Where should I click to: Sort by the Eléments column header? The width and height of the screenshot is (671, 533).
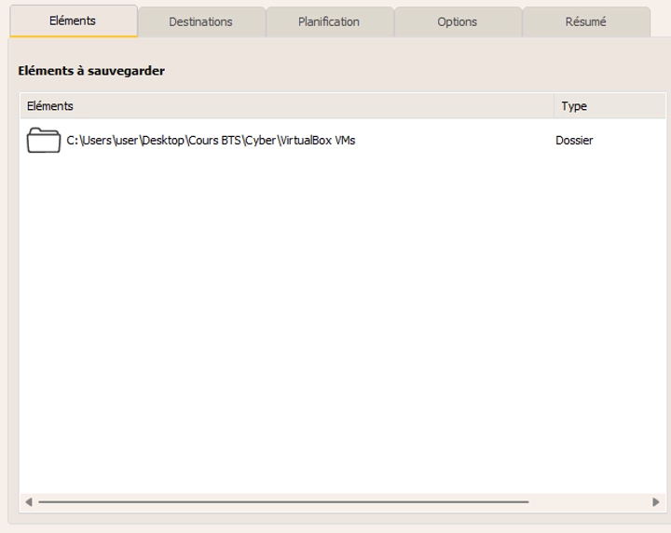click(x=287, y=106)
